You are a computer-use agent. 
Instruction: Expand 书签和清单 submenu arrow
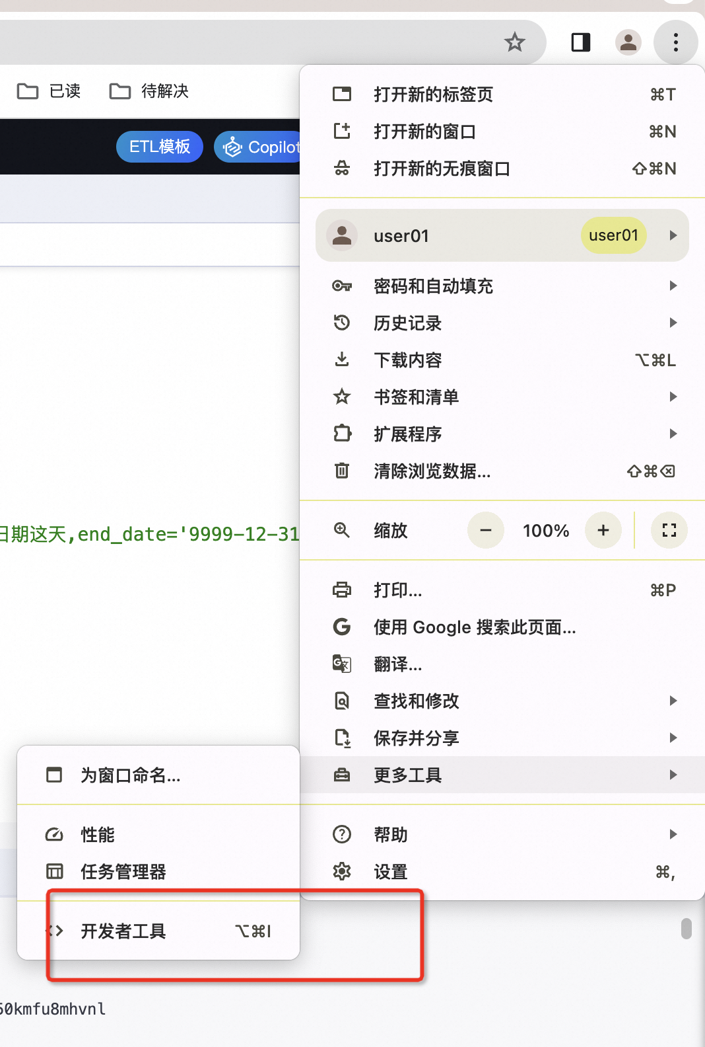pos(673,397)
